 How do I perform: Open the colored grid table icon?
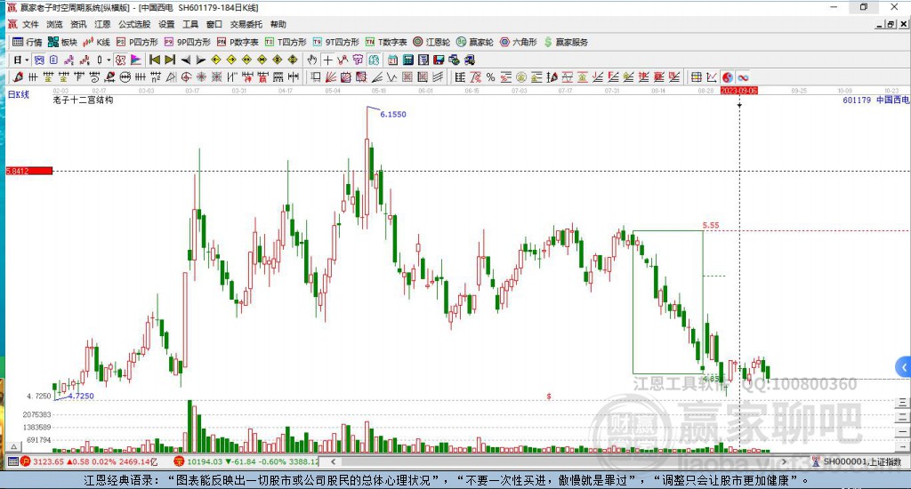[x=696, y=76]
